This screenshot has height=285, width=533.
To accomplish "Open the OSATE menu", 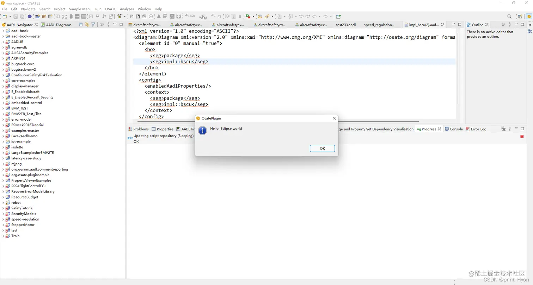I will [111, 9].
